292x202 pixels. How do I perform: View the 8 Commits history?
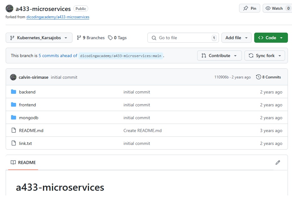click(268, 77)
